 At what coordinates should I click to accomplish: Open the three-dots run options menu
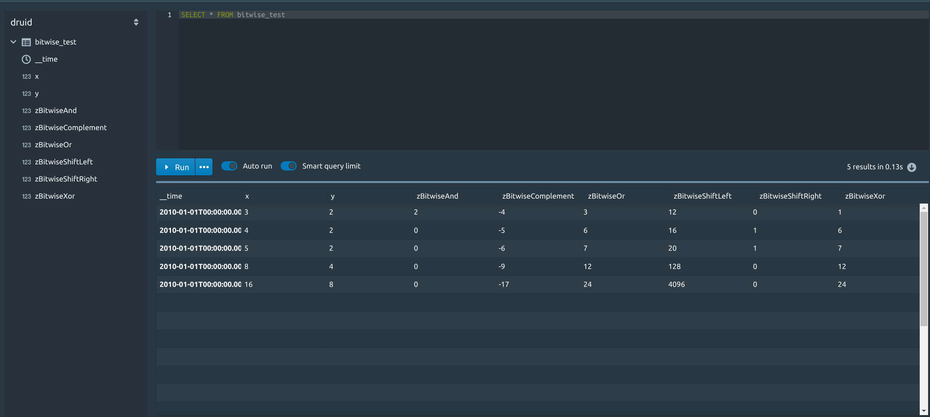pos(204,167)
